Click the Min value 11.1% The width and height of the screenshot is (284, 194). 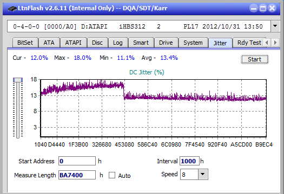coord(126,58)
